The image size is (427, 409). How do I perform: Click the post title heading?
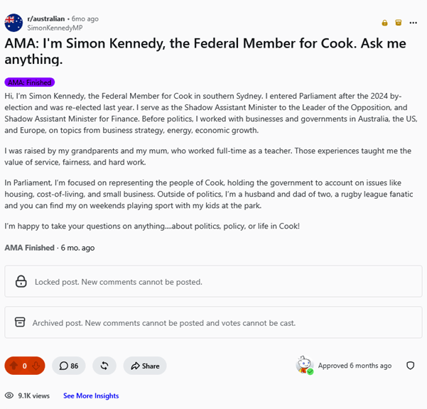tap(205, 51)
